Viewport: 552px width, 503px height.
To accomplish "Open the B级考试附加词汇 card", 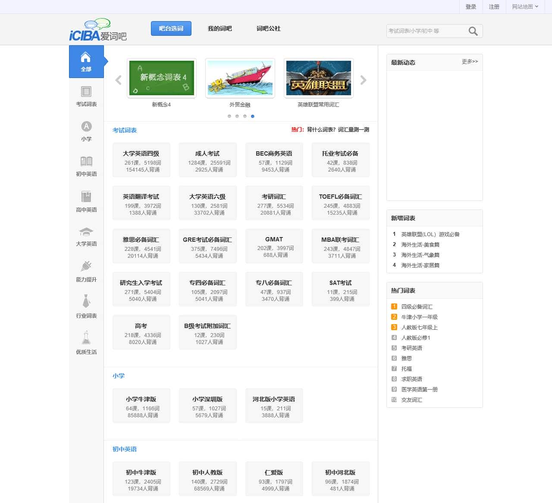I will point(208,332).
